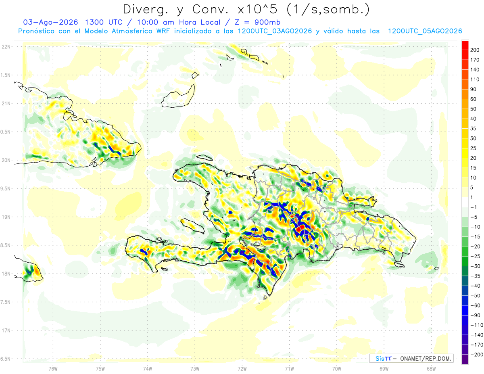The image size is (484, 374).
Task: Click the positive 35 colorbar label
Action: [x=474, y=129]
